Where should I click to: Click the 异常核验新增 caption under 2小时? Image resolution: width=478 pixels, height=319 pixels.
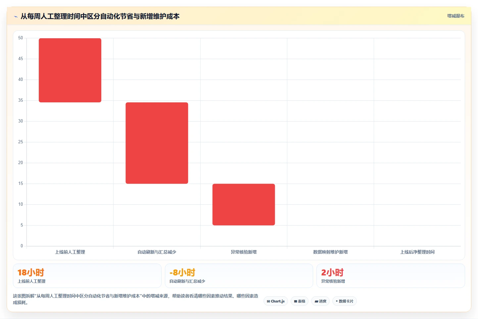[x=333, y=281]
